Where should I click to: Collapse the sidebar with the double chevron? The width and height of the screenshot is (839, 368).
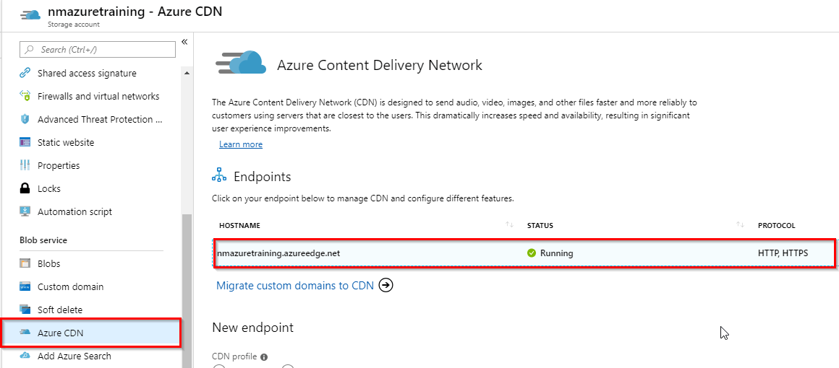(184, 42)
